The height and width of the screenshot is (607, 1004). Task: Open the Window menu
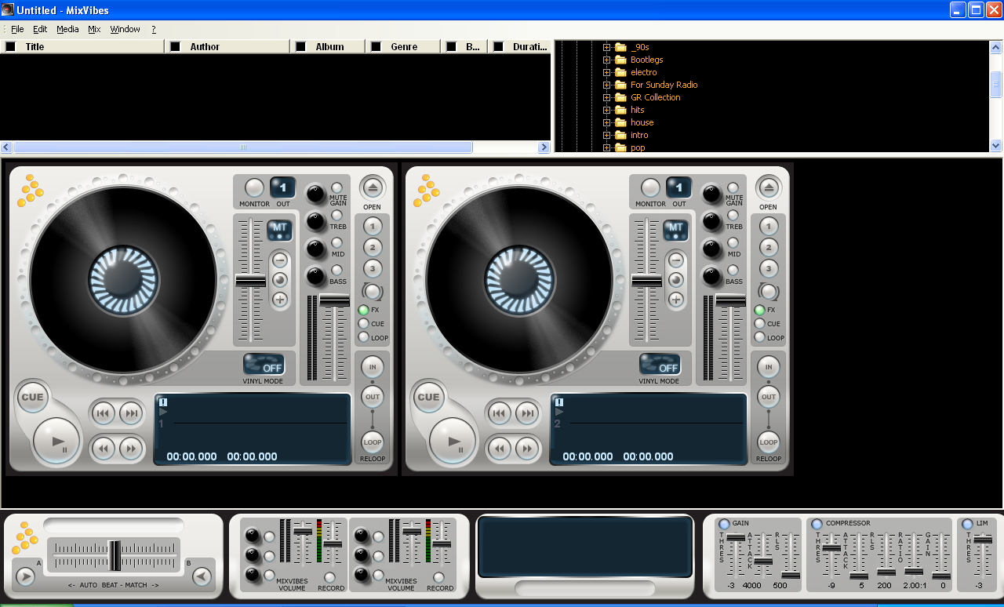click(125, 29)
